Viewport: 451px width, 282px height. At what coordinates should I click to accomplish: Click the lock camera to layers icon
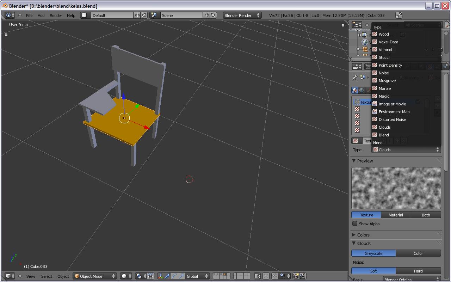pyautogui.click(x=257, y=276)
